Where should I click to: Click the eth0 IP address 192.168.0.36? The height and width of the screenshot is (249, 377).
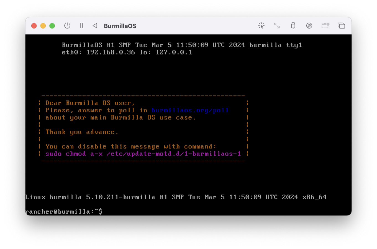tap(111, 52)
